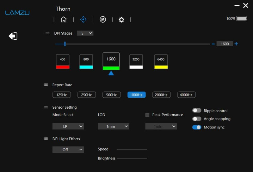Click the DPI Stages list icon

[47, 33]
